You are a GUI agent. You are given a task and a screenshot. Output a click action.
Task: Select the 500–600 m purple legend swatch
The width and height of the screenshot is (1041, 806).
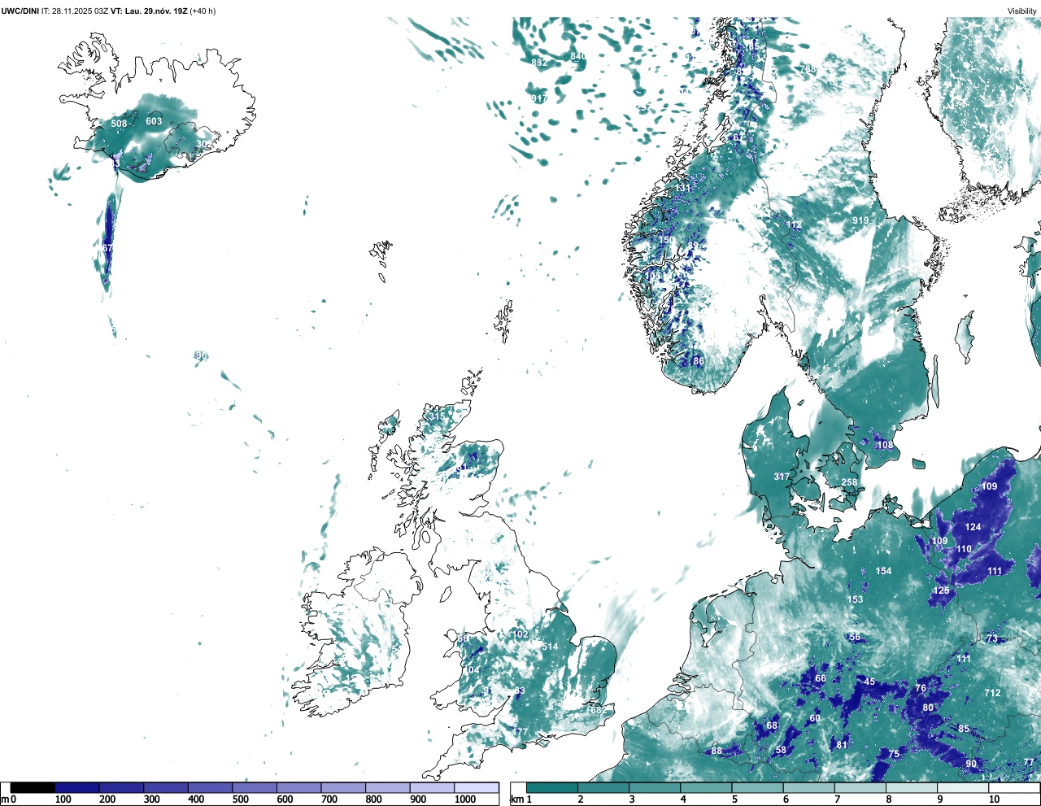pos(255,787)
